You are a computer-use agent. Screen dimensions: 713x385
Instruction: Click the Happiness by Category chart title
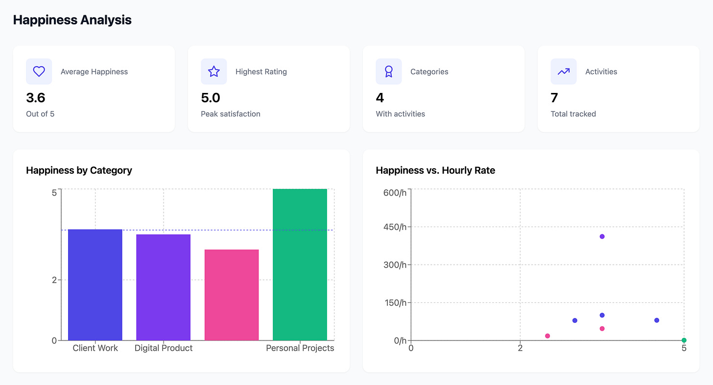79,170
